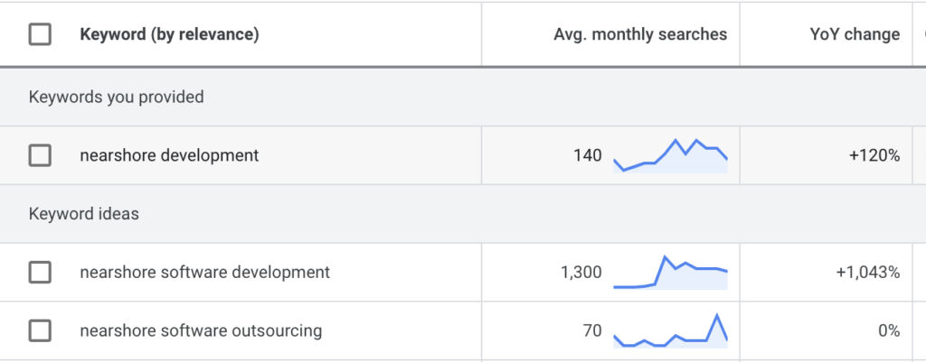Toggle the checkbox for nearshore software outsourcing
Viewport: 926px width, 362px height.
click(x=40, y=331)
